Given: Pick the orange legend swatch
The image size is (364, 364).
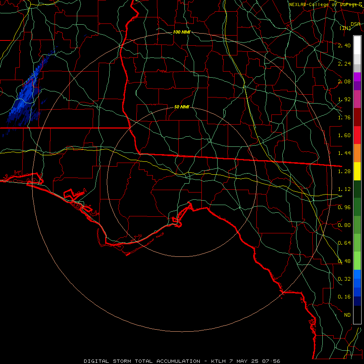Looking at the screenshot, I should [357, 153].
